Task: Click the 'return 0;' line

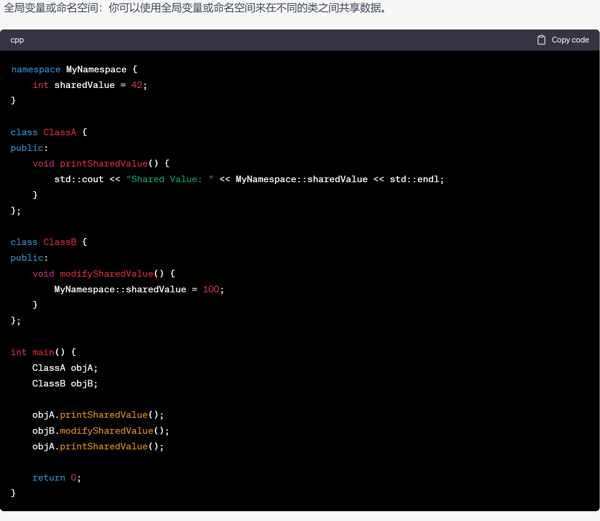Action: [57, 478]
